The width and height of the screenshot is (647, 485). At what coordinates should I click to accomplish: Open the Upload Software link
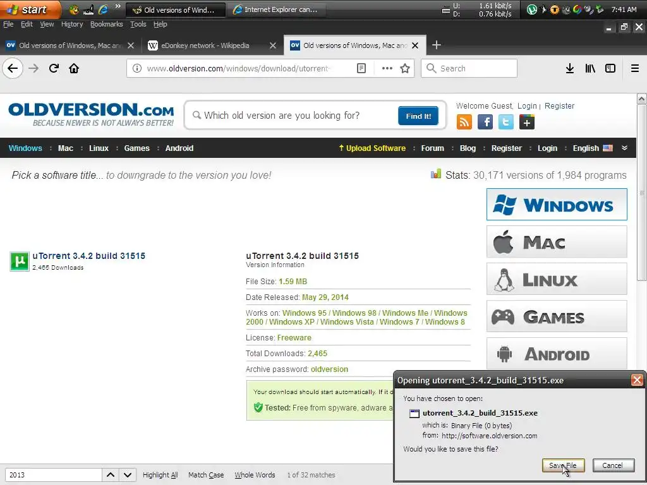372,148
